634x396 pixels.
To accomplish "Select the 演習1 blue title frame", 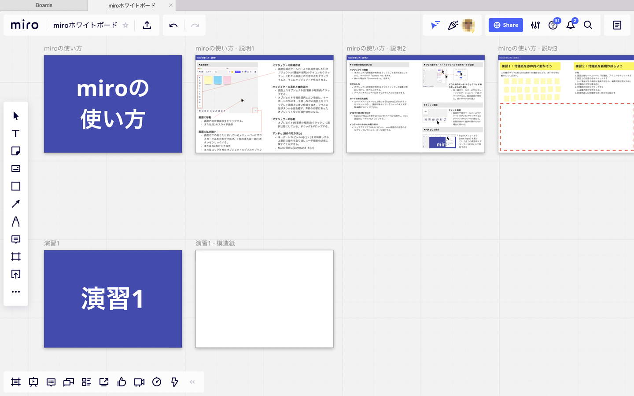I will click(x=113, y=299).
